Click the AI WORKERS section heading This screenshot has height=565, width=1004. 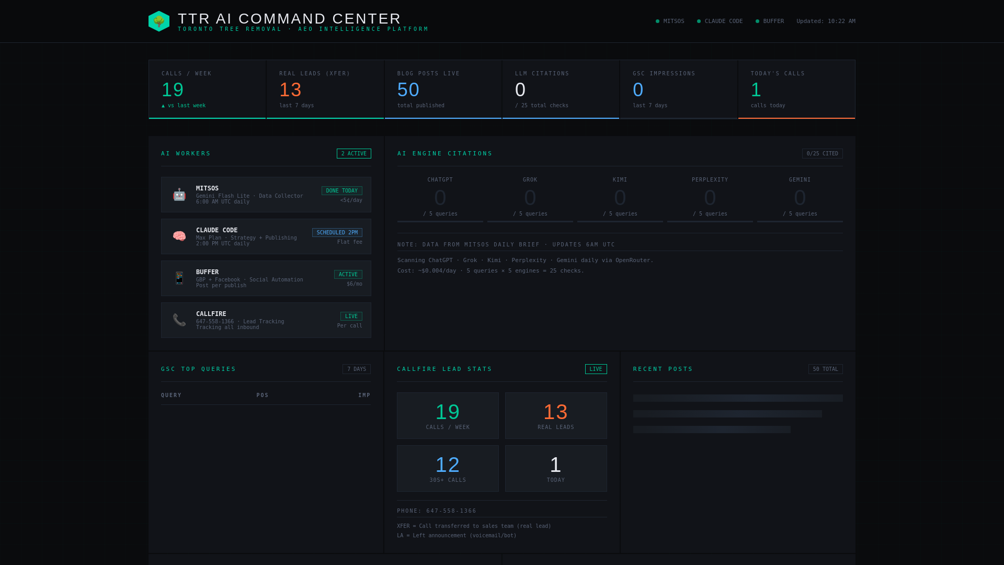click(x=186, y=154)
